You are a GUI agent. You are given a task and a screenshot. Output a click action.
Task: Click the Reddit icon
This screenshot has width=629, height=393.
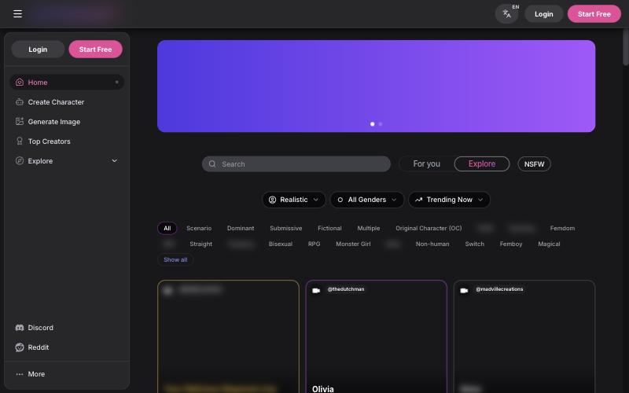(x=19, y=347)
